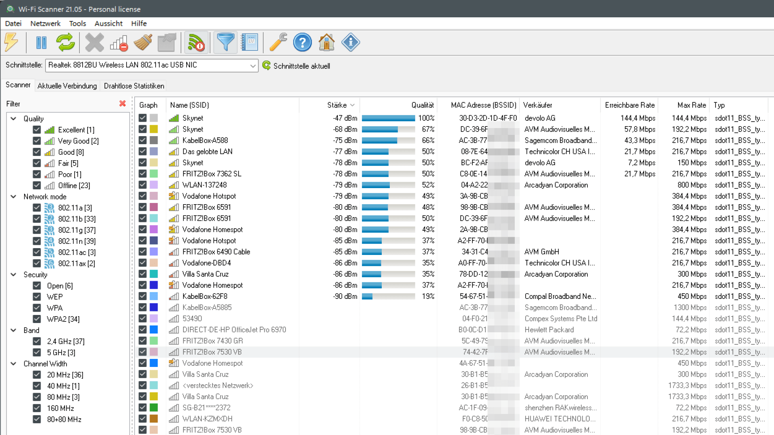774x435 pixels.
Task: Open the Schnittstelle adapter dropdown
Action: 253,65
